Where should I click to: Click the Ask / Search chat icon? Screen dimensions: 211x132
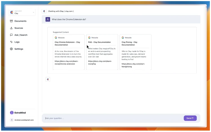[11, 35]
